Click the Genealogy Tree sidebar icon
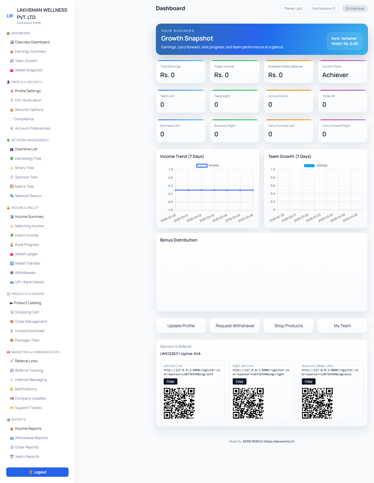This screenshot has height=483, width=374. point(12,158)
